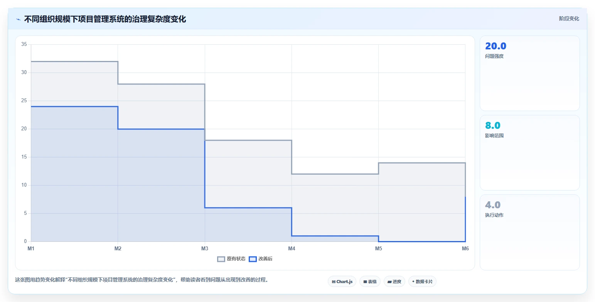Screen dimensions: 595x302
Task: Click the 4.0 执行动作 card value
Action: tap(493, 205)
